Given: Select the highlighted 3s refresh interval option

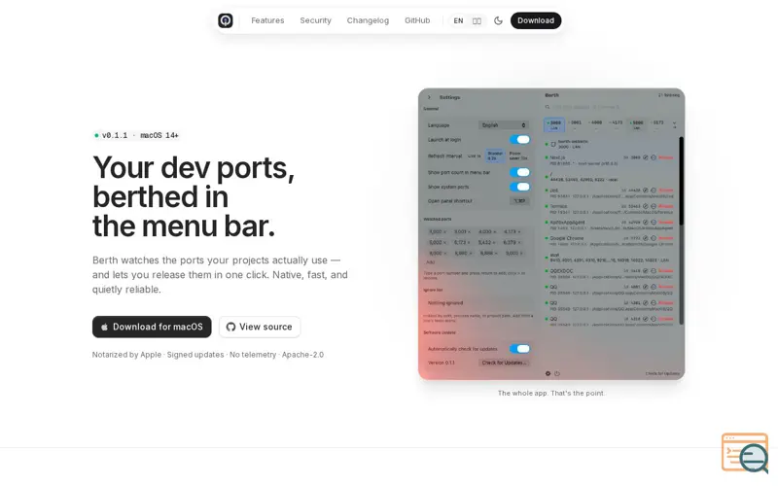Looking at the screenshot, I should (x=495, y=156).
